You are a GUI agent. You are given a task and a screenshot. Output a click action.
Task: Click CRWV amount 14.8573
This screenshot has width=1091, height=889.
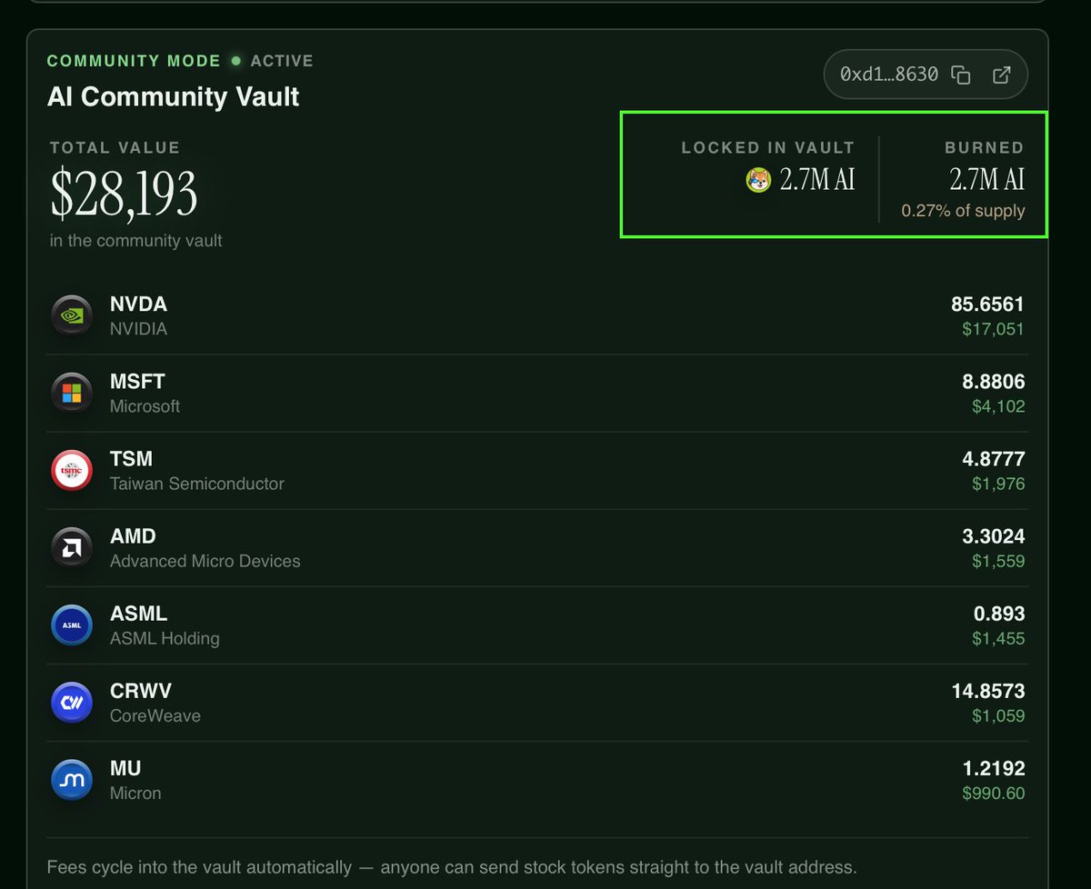(988, 691)
